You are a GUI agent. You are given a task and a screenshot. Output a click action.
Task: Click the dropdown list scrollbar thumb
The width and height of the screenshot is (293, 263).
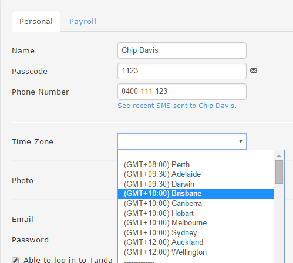click(279, 172)
